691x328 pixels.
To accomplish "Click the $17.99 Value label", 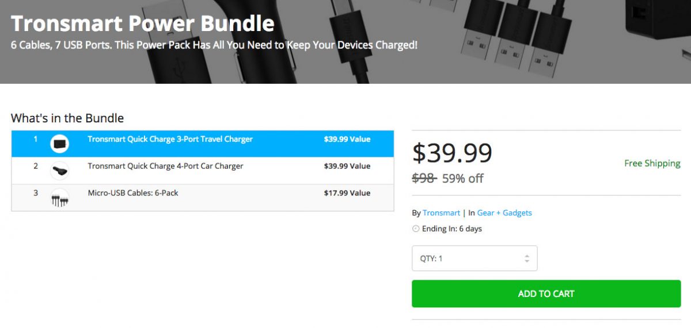I will [x=347, y=193].
